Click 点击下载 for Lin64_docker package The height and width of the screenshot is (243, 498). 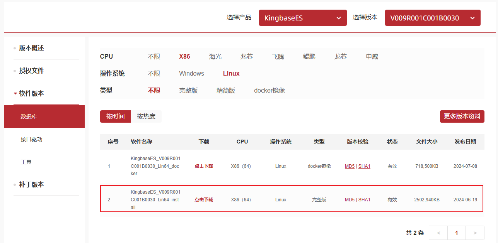coord(204,166)
